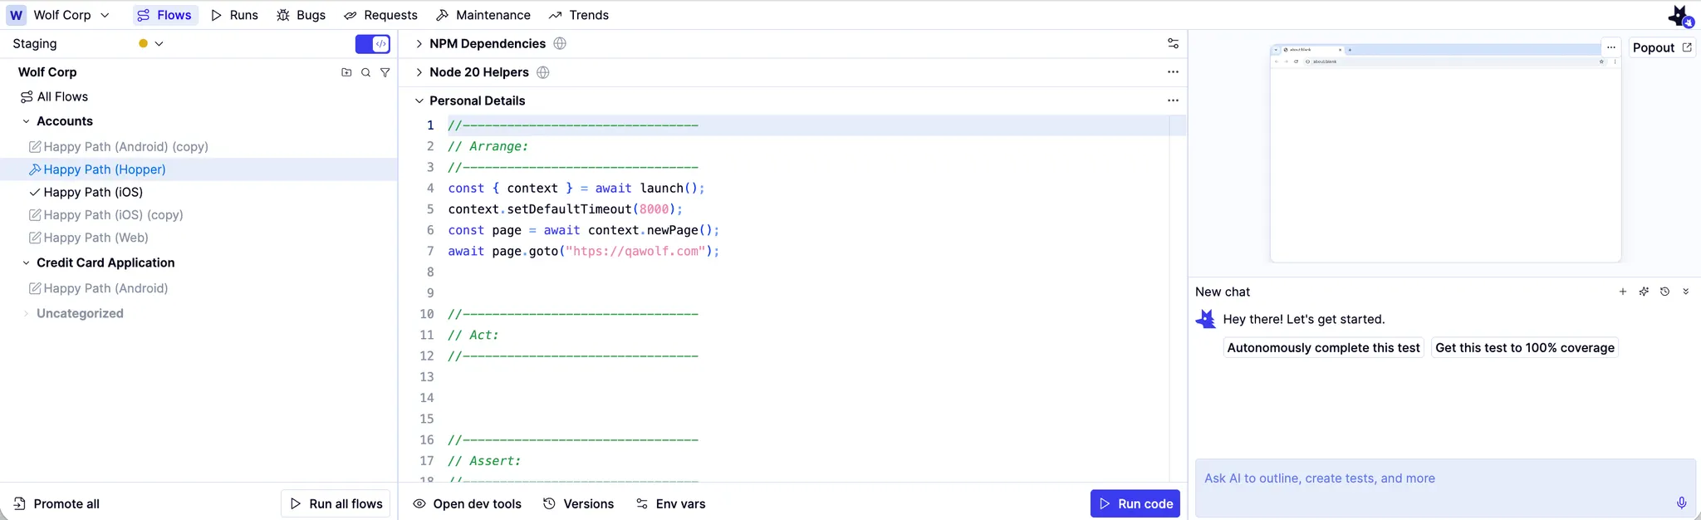1701x520 pixels.
Task: Expand the Node 20 Helpers section
Action: pos(419,72)
